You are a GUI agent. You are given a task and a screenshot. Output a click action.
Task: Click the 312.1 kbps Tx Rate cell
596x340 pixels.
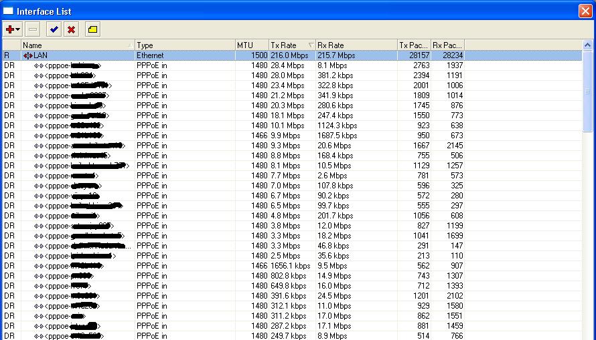tap(289, 306)
